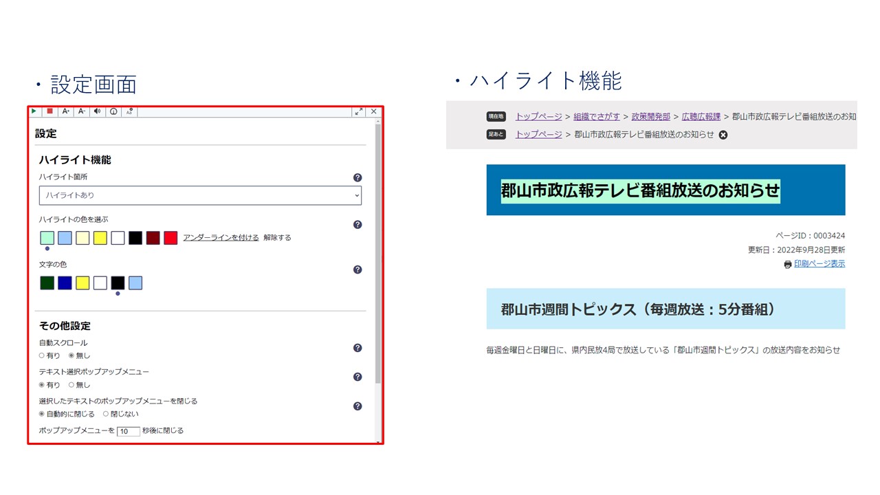The width and height of the screenshot is (880, 495).
Task: Expand the settings panel with arrows icon
Action: click(x=359, y=111)
